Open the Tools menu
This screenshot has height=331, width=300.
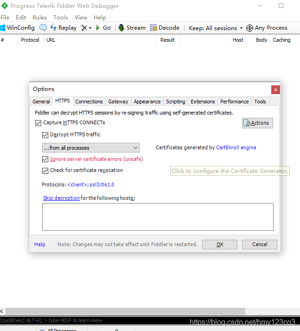[61, 17]
